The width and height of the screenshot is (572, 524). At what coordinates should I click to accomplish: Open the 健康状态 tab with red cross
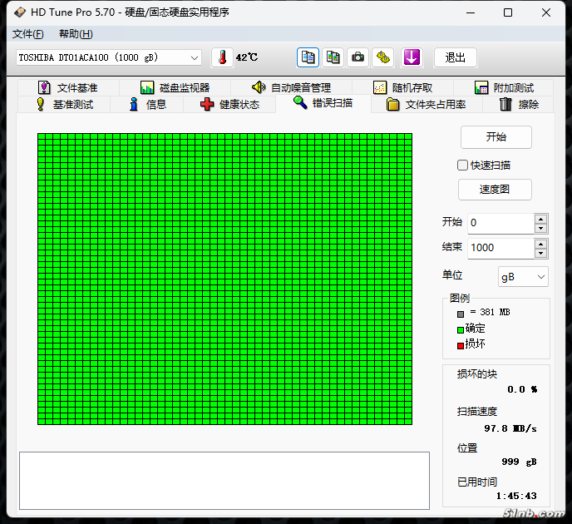[x=229, y=104]
